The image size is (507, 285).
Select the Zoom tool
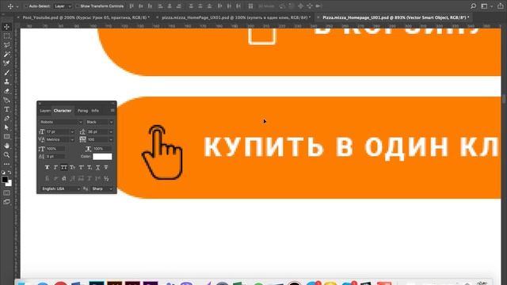point(6,155)
